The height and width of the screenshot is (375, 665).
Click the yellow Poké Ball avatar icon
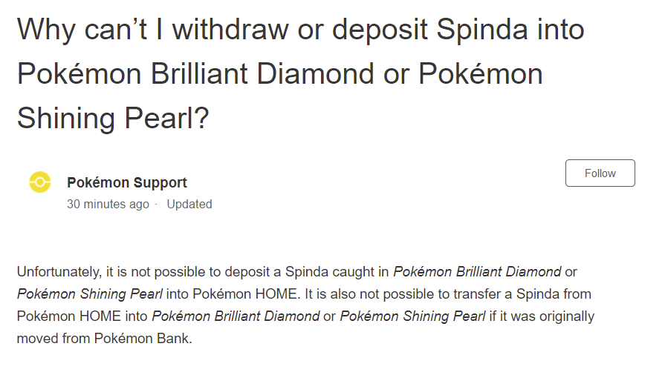(x=40, y=182)
